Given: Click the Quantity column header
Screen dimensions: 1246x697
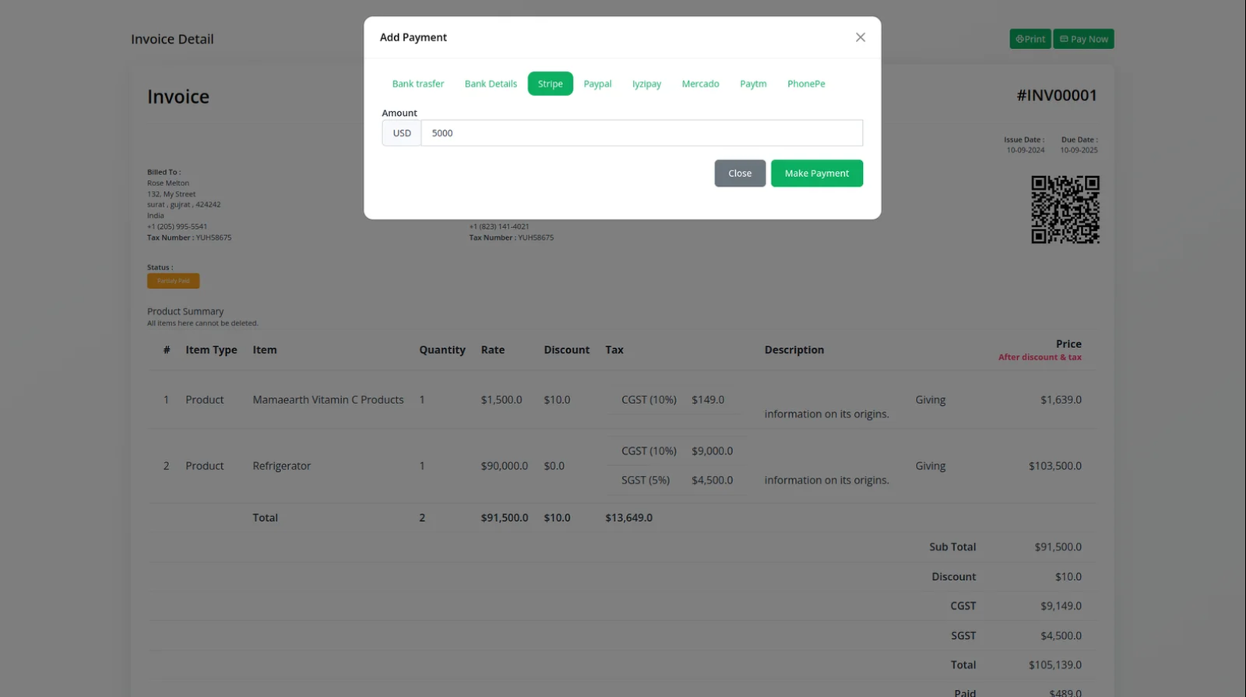Looking at the screenshot, I should [442, 350].
